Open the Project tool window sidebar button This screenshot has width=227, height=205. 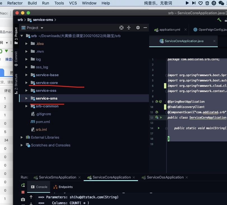tap(16, 36)
